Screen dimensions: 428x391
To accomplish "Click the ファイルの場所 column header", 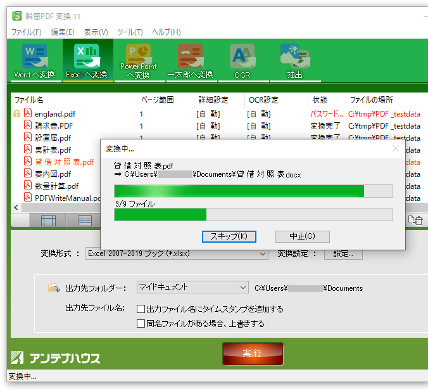I will (387, 100).
